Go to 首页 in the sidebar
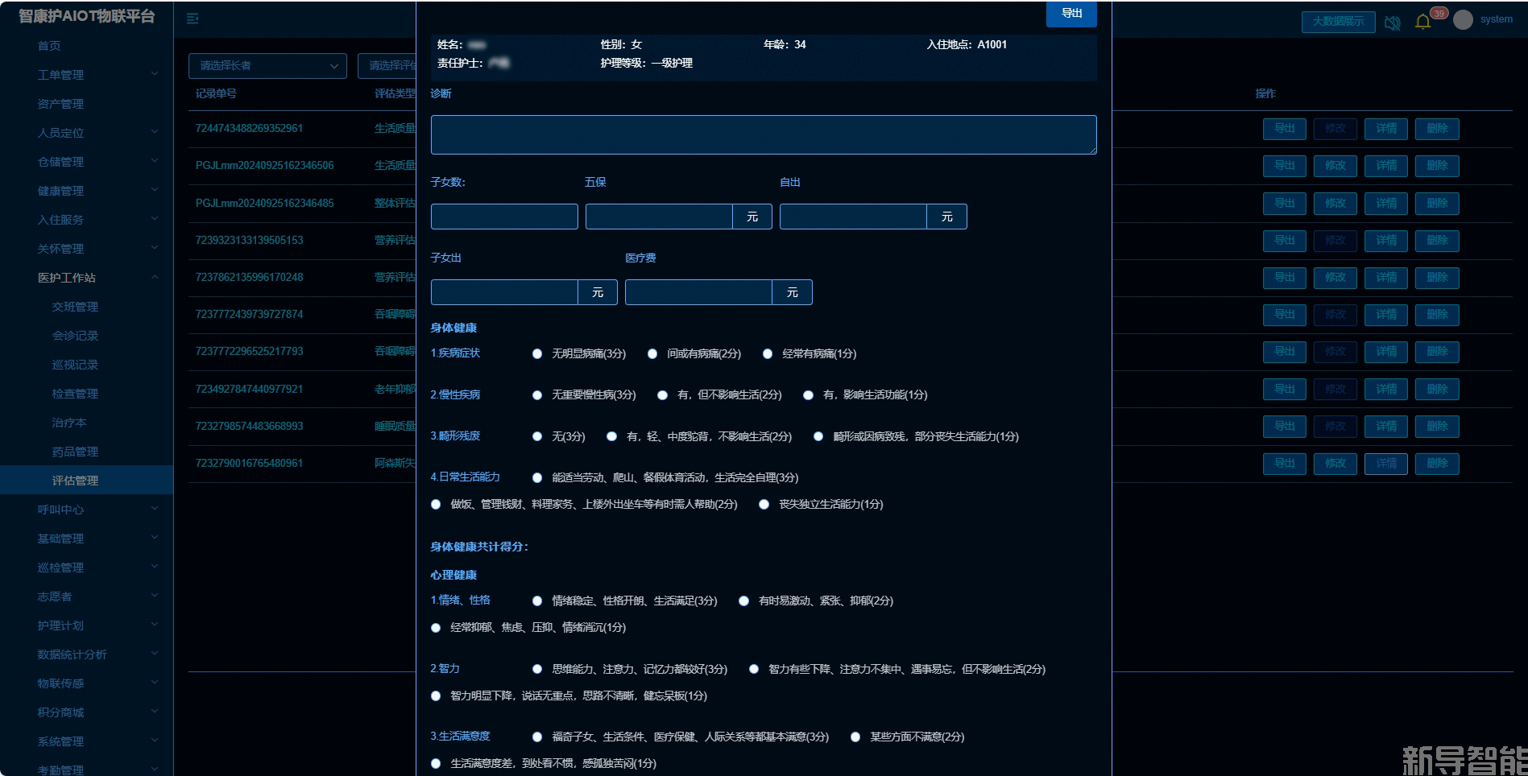Viewport: 1528px width, 776px height. pyautogui.click(x=49, y=46)
